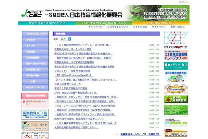Click the 新着情報 section header

pyautogui.click(x=106, y=34)
